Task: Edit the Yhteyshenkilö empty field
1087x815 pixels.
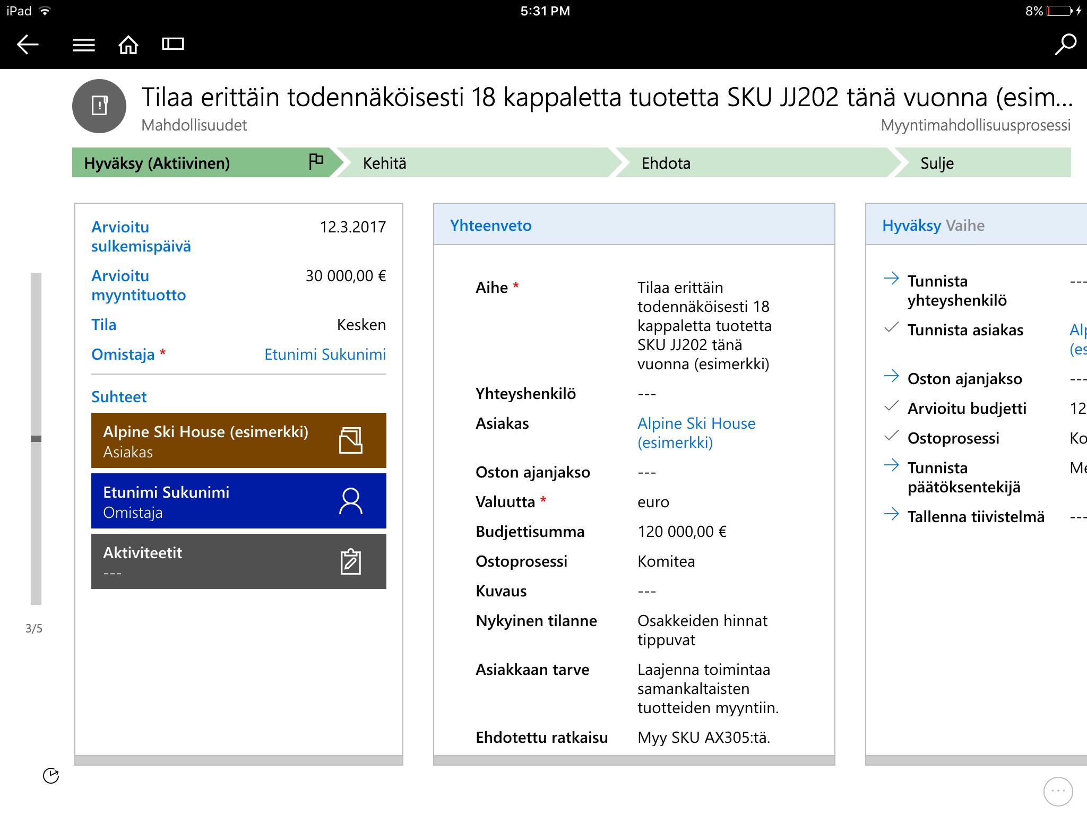Action: click(647, 394)
